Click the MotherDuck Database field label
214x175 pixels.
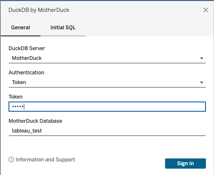click(35, 121)
